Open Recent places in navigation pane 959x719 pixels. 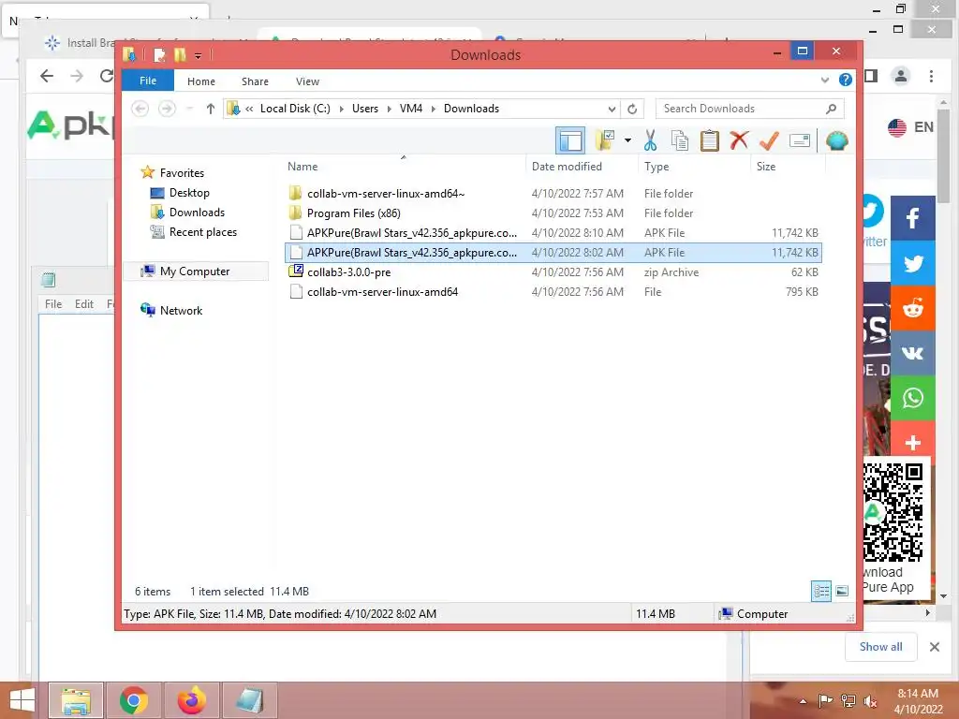[202, 232]
